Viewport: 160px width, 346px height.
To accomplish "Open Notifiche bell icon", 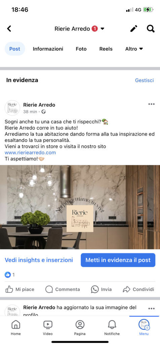I will pos(112,328).
